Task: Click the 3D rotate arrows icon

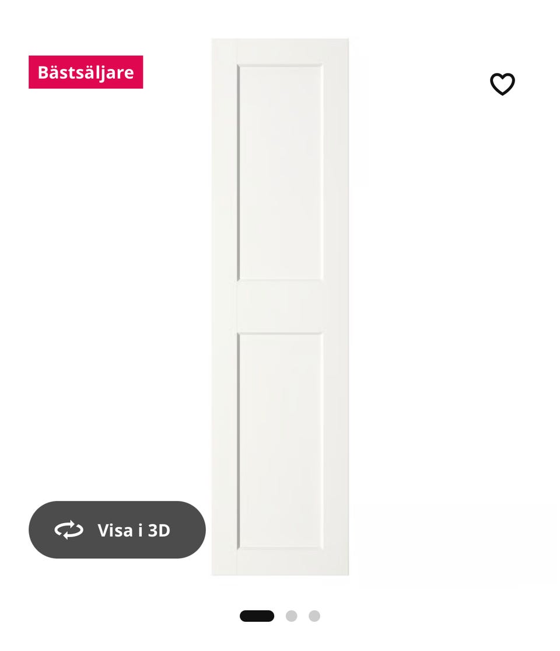Action: pyautogui.click(x=69, y=530)
